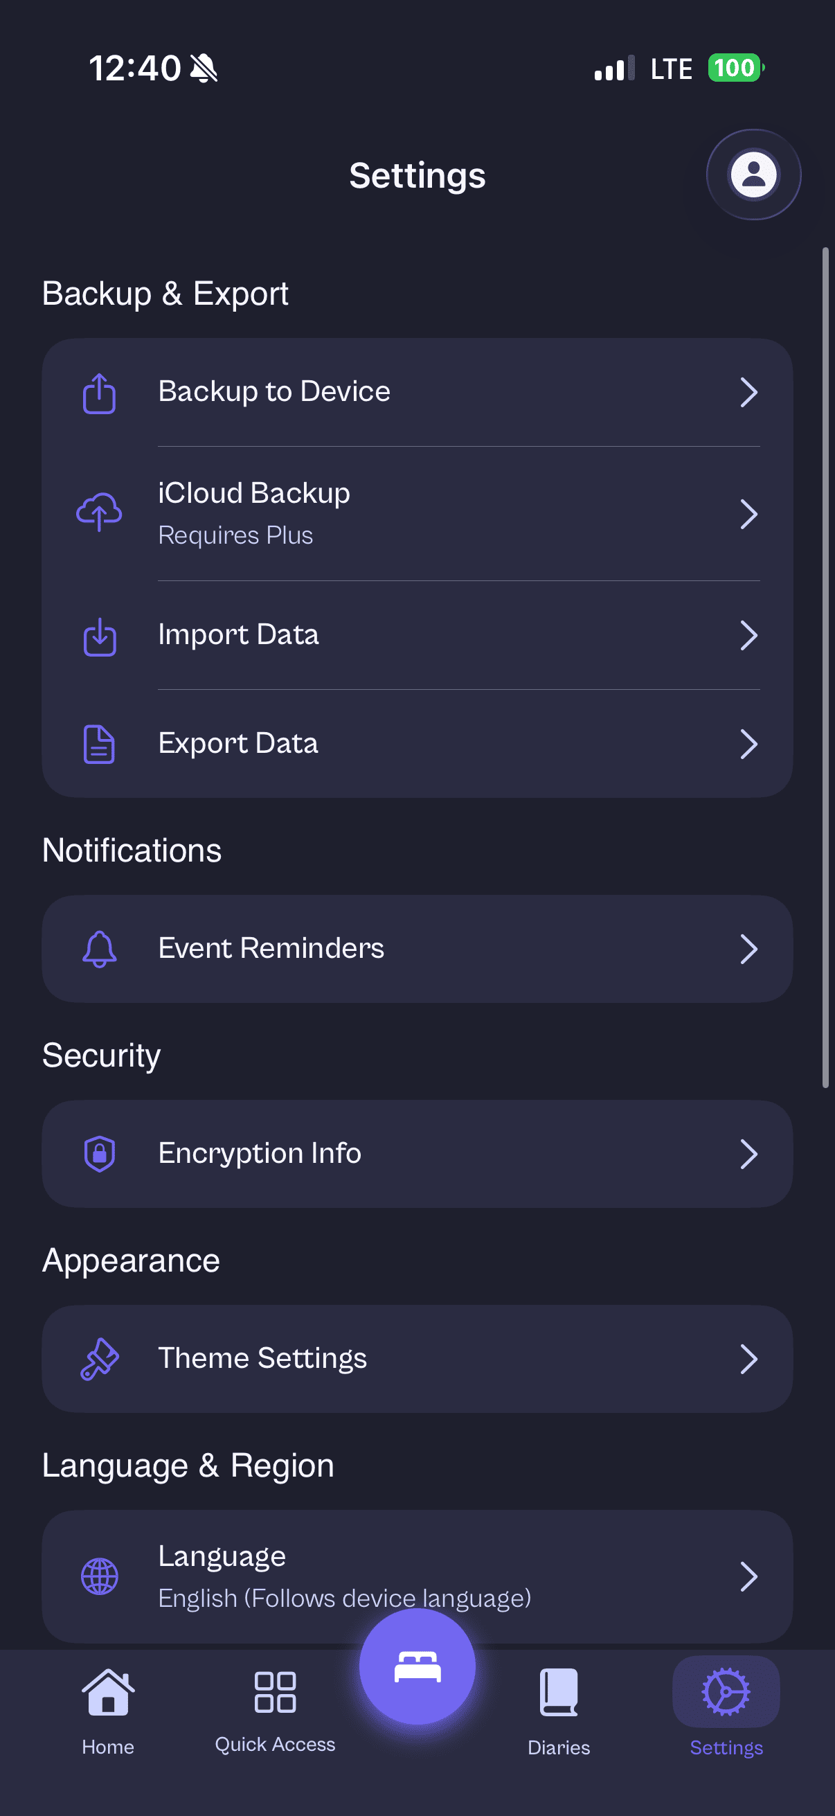Viewport: 835px width, 1816px height.
Task: Tap the iCloud Backup cloud icon
Action: pos(99,513)
